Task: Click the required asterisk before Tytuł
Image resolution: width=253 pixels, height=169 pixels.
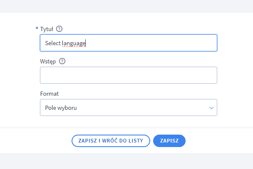Action: coord(37,29)
